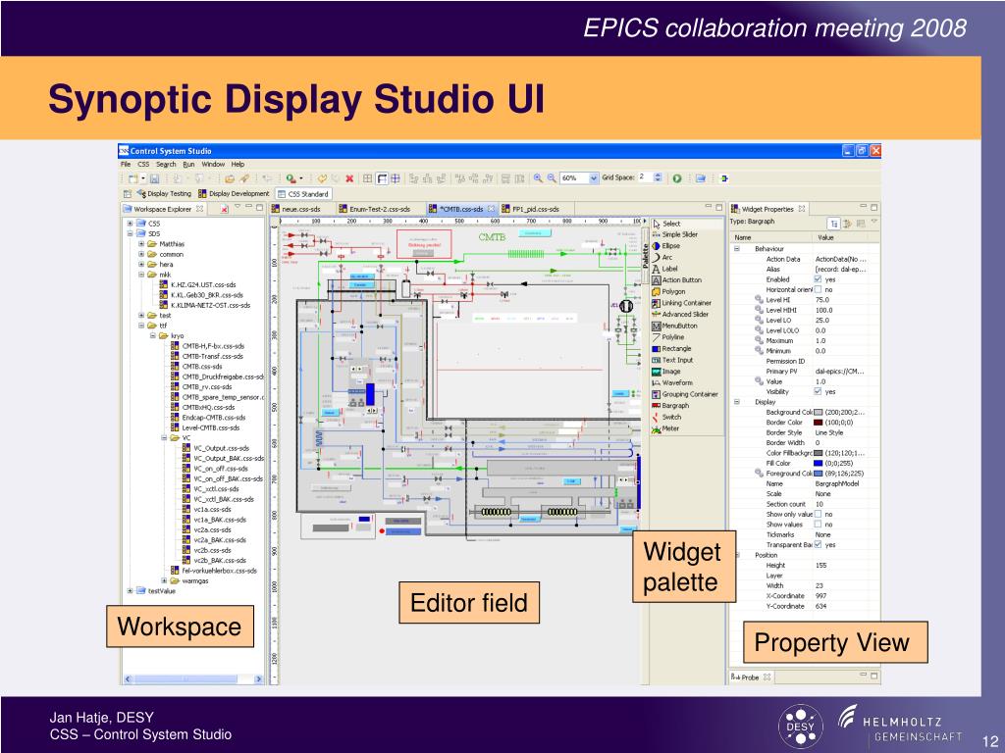Select the Bargraph palette widget
Viewport: 1005px width, 753px height.
[x=670, y=406]
